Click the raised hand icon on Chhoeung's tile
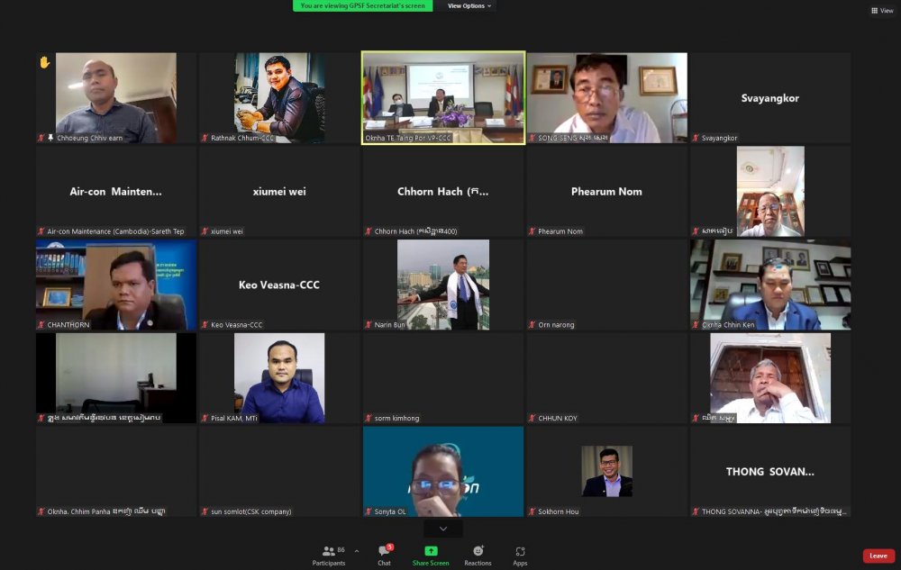This screenshot has height=570, width=901. tap(44, 62)
